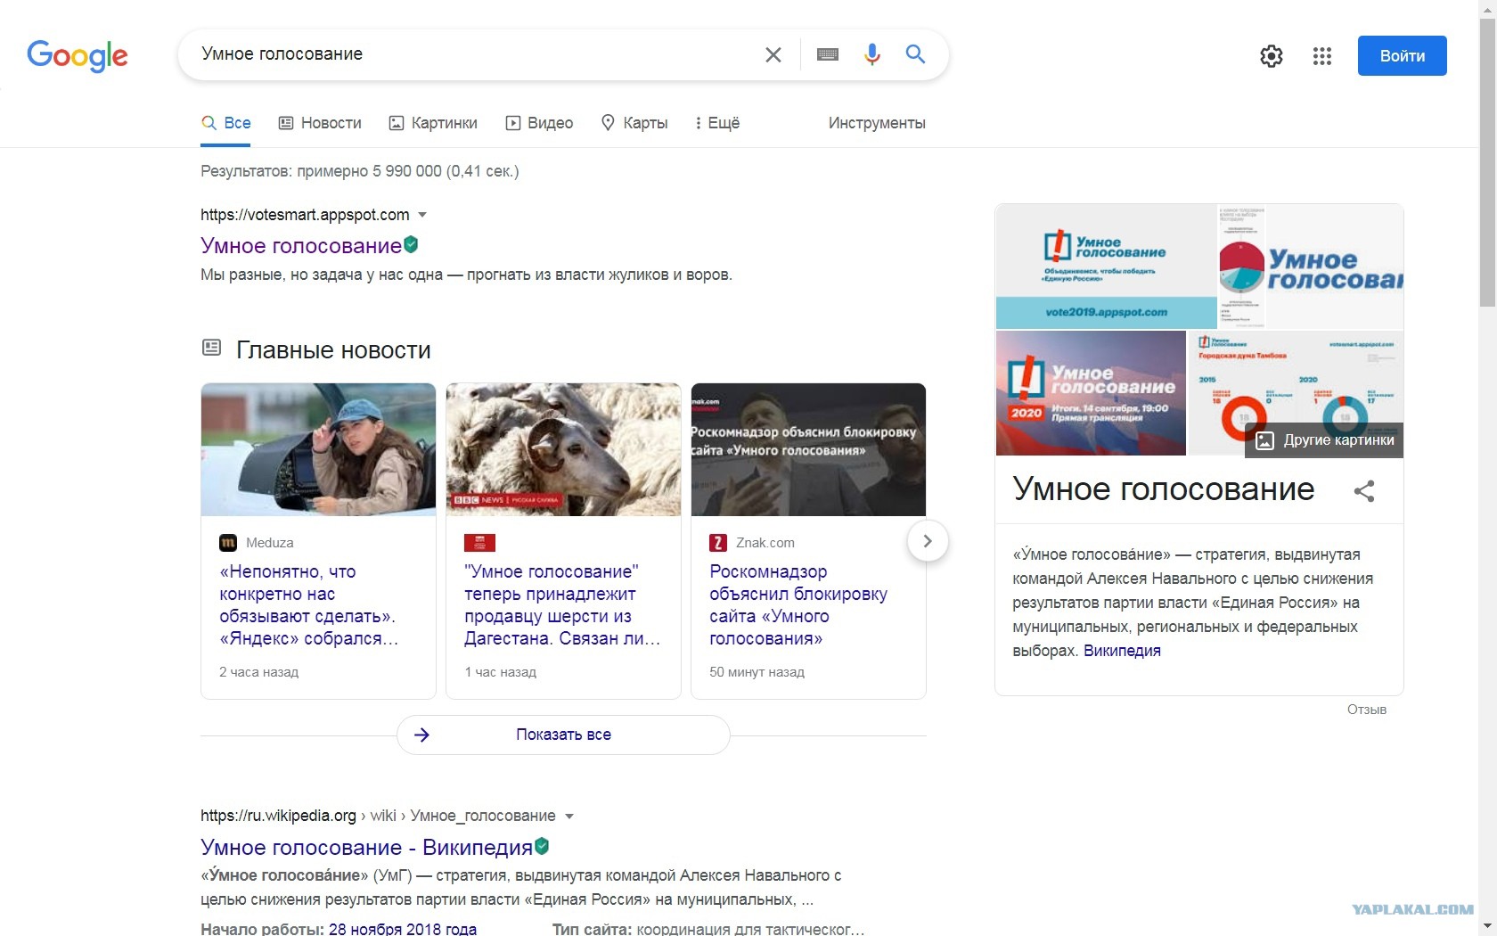Image resolution: width=1497 pixels, height=936 pixels.
Task: Share the Умное голосование knowledge panel
Action: coord(1364,490)
